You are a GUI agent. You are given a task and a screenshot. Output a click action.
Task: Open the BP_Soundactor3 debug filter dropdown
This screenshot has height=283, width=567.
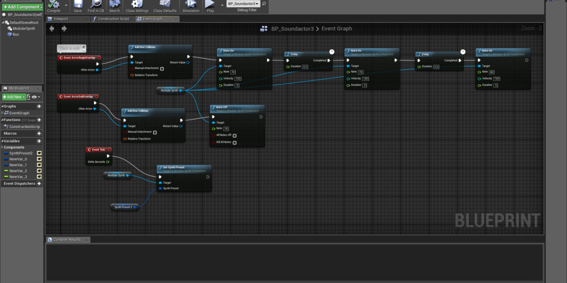(x=243, y=3)
